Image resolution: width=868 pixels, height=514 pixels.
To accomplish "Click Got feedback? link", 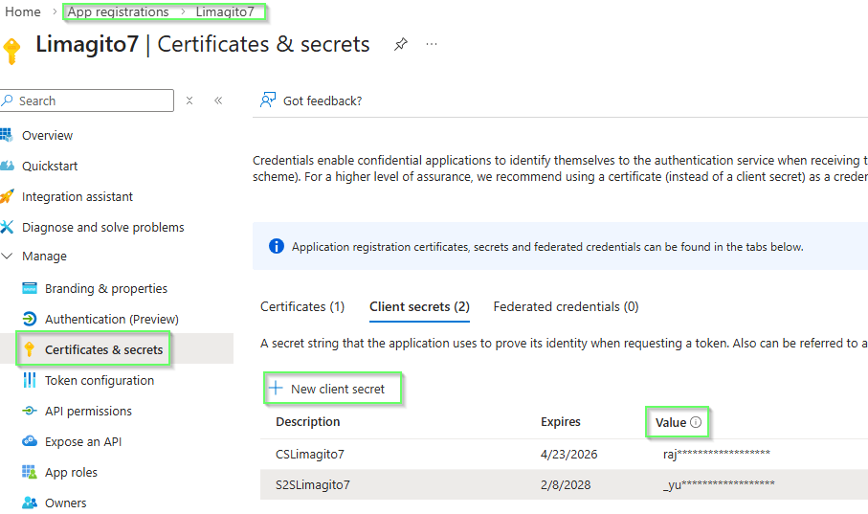I will click(x=323, y=101).
